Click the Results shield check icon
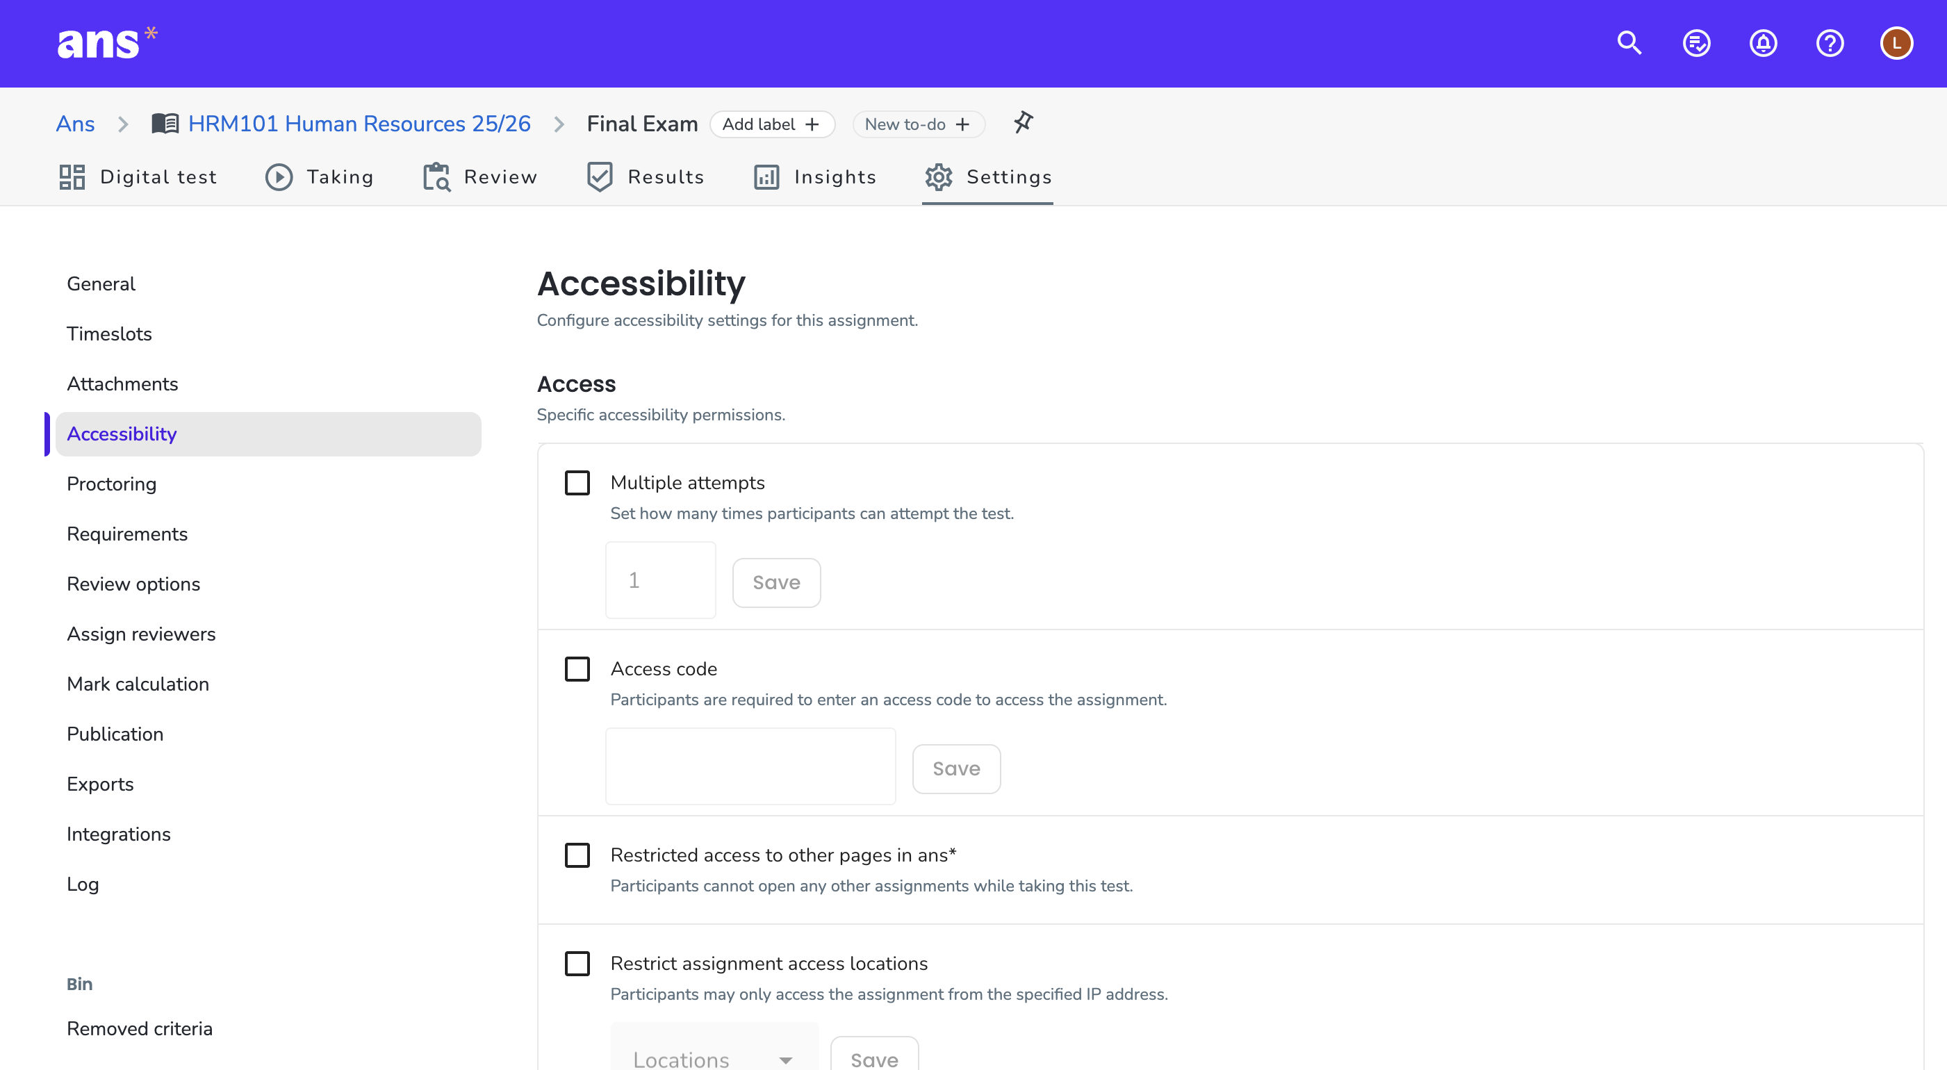The width and height of the screenshot is (1947, 1070). click(x=600, y=176)
